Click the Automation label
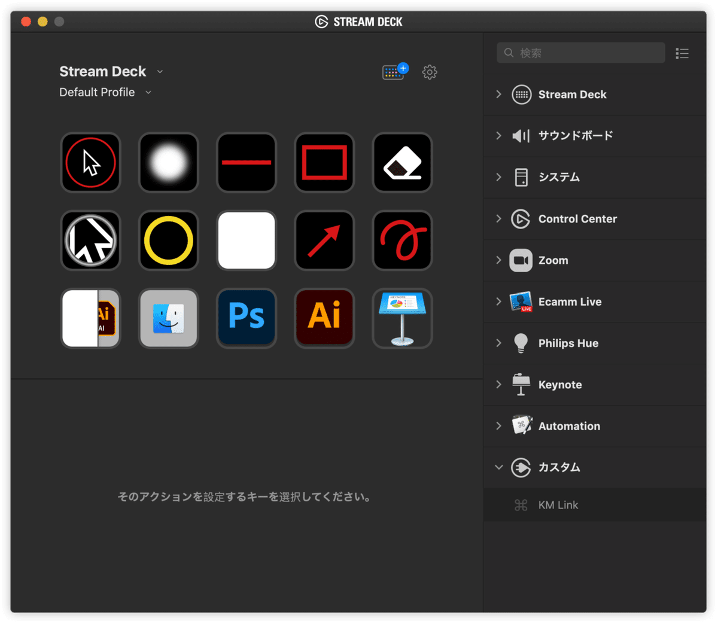 coord(569,426)
